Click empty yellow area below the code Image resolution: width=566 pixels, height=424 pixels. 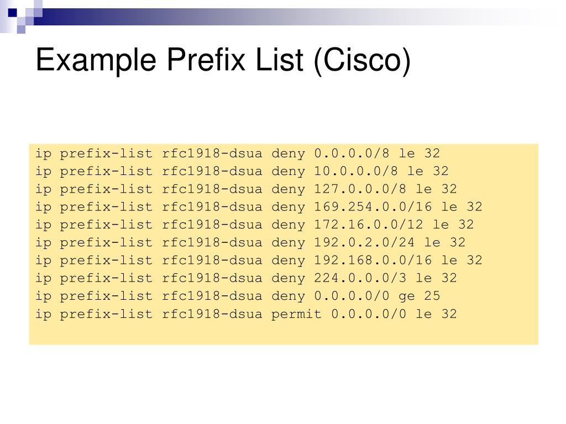pos(284,333)
